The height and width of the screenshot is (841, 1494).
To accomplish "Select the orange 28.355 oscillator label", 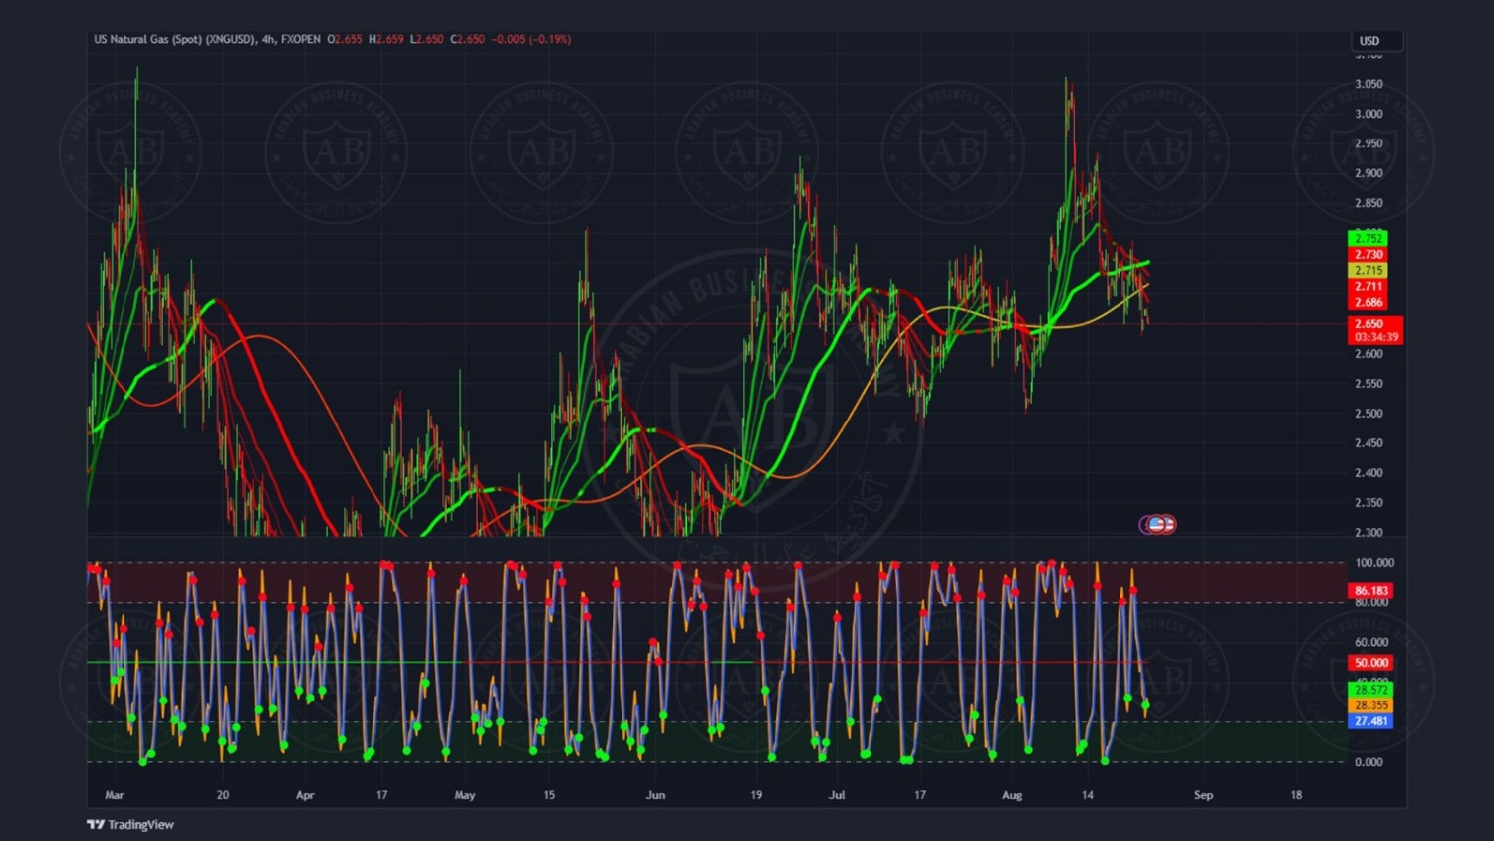I will pos(1370,705).
